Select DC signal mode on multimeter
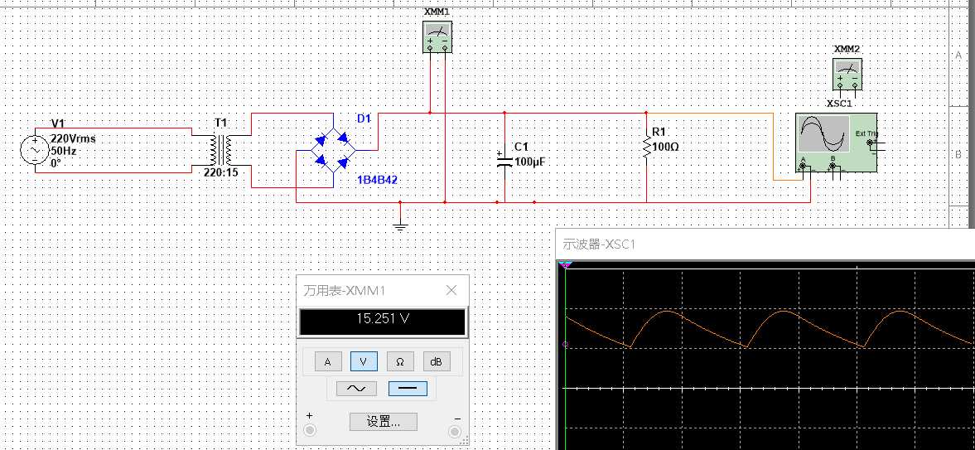The width and height of the screenshot is (975, 450). click(x=408, y=389)
